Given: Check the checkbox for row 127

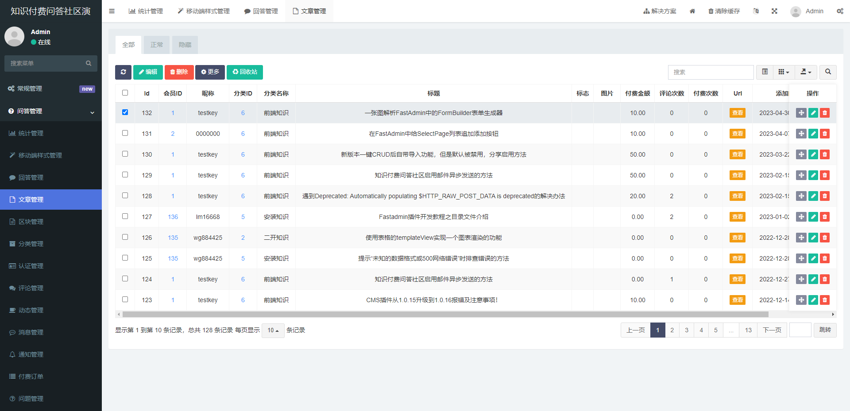Looking at the screenshot, I should [125, 216].
